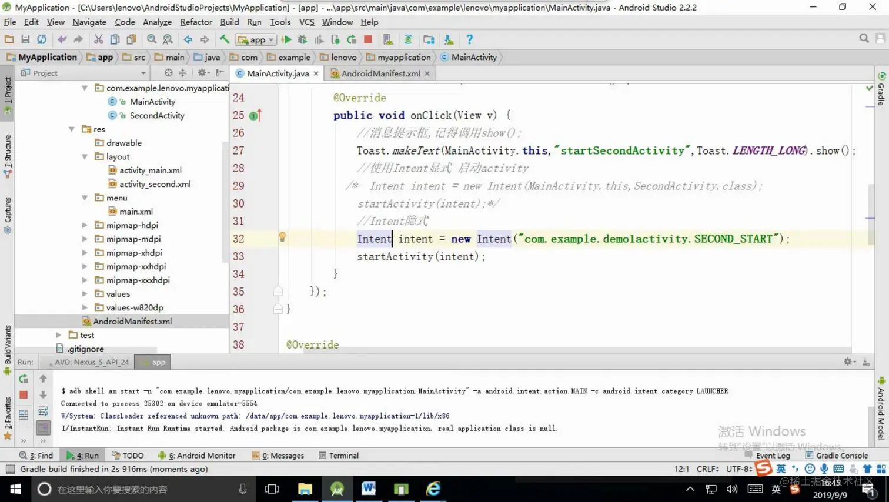The height and width of the screenshot is (502, 889).
Task: Click Sync project refresh icon
Action: [42, 39]
